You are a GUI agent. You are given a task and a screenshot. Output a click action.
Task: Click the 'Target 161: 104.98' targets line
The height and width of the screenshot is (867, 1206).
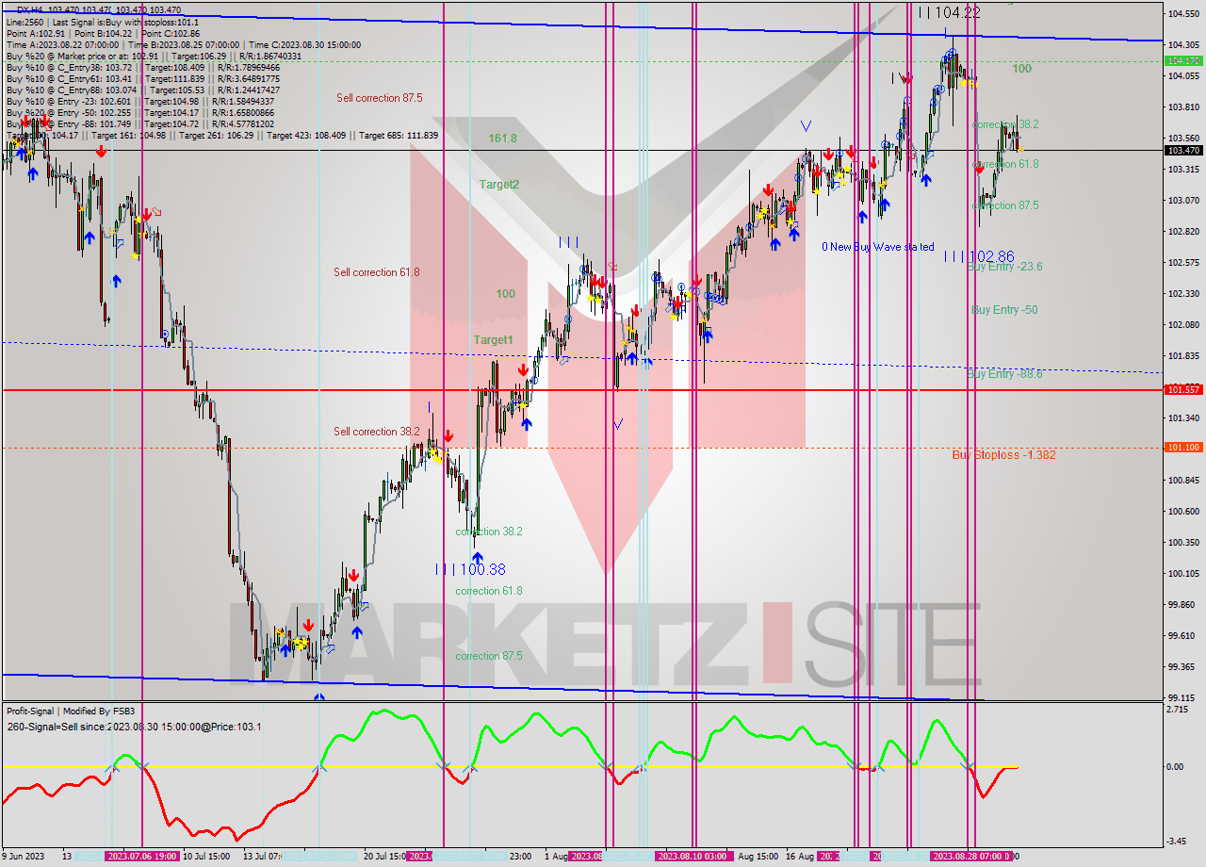(221, 136)
